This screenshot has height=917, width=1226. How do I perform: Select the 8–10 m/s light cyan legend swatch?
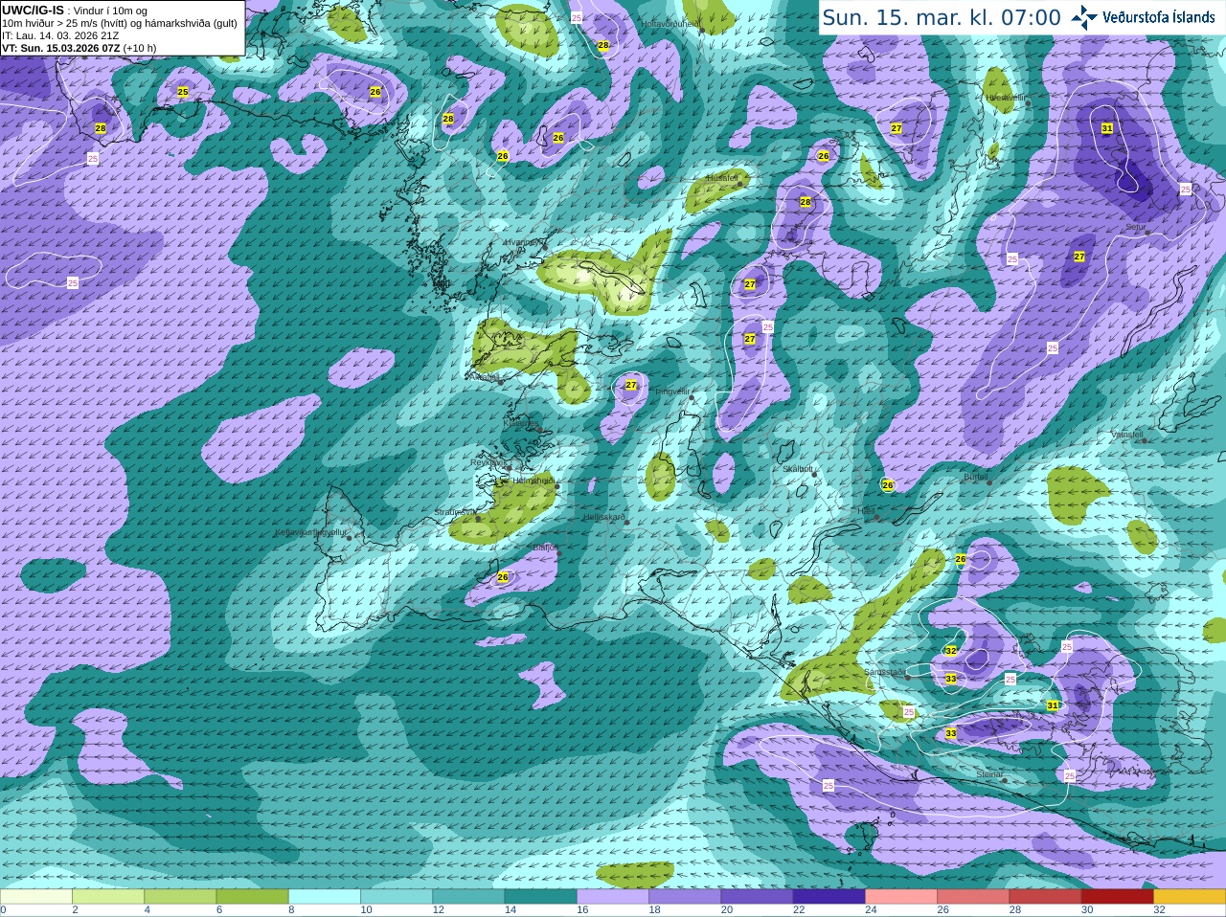point(325,897)
